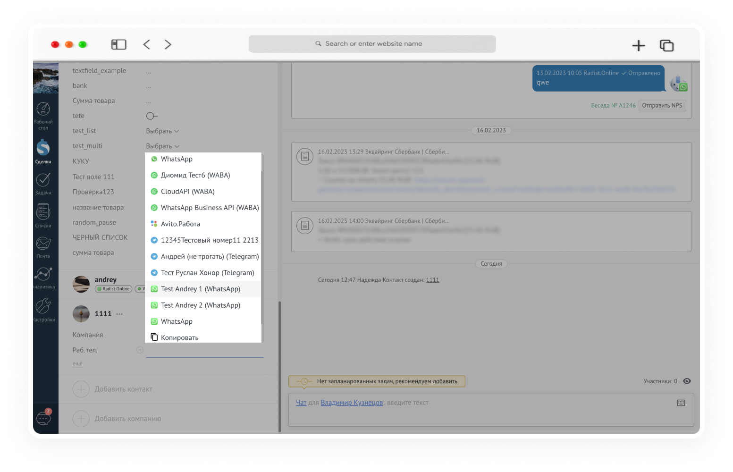Choose Диомид Тест6 (WABA) channel
The image size is (733, 472).
tap(203, 175)
